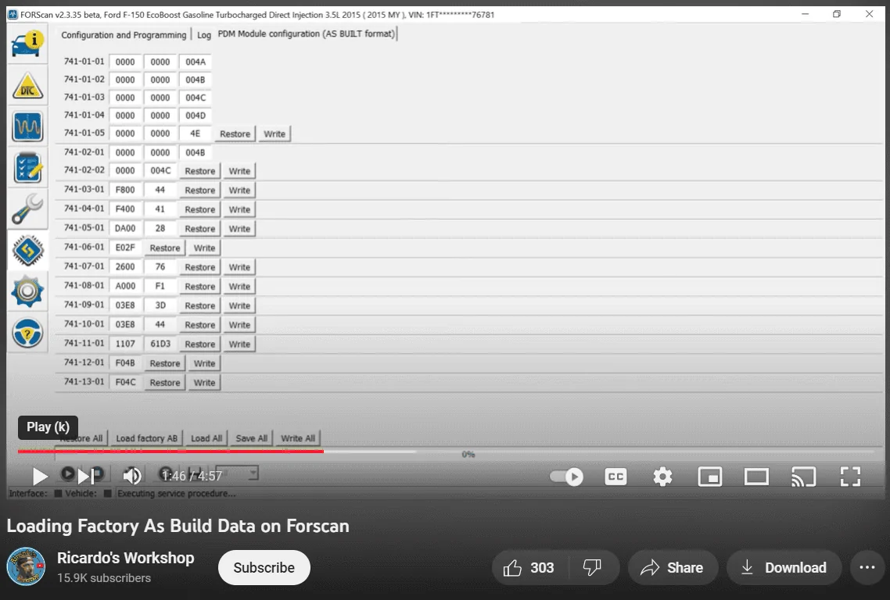890x600 pixels.
Task: Enter full screen mode
Action: (850, 477)
